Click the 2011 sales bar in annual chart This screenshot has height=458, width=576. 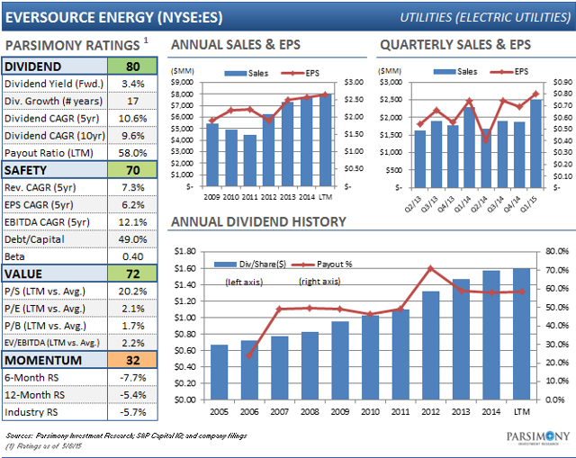pos(250,161)
